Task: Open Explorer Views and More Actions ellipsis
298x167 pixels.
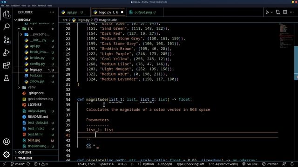Action: [x=52, y=12]
